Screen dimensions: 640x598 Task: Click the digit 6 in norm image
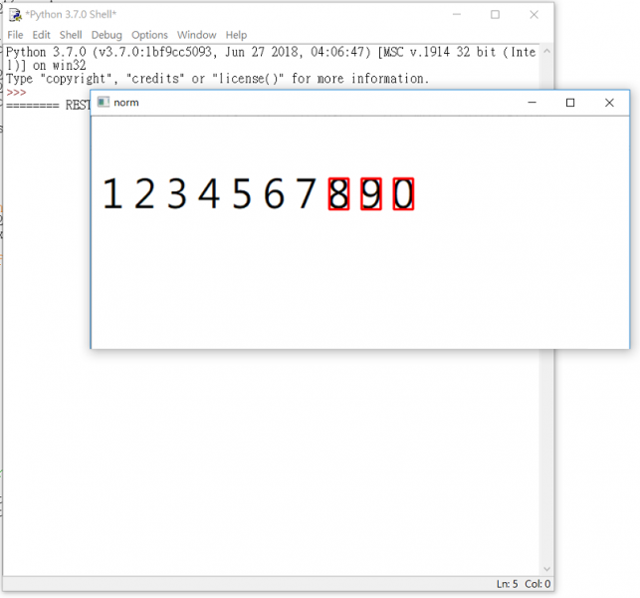click(x=274, y=193)
